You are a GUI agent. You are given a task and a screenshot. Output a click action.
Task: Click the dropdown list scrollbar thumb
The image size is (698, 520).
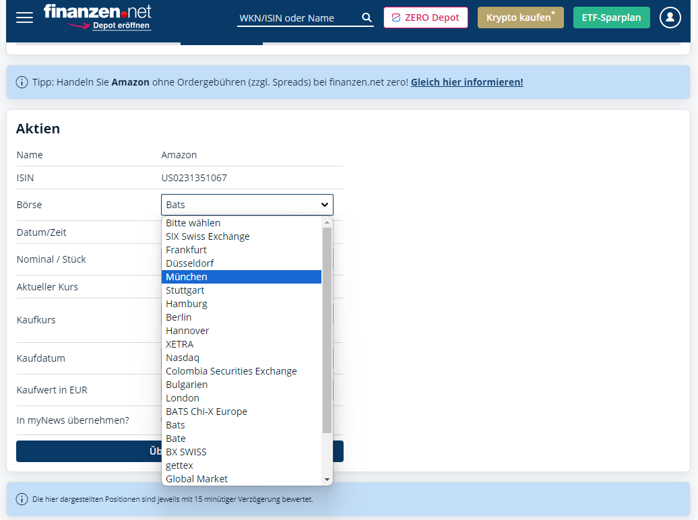(x=327, y=330)
